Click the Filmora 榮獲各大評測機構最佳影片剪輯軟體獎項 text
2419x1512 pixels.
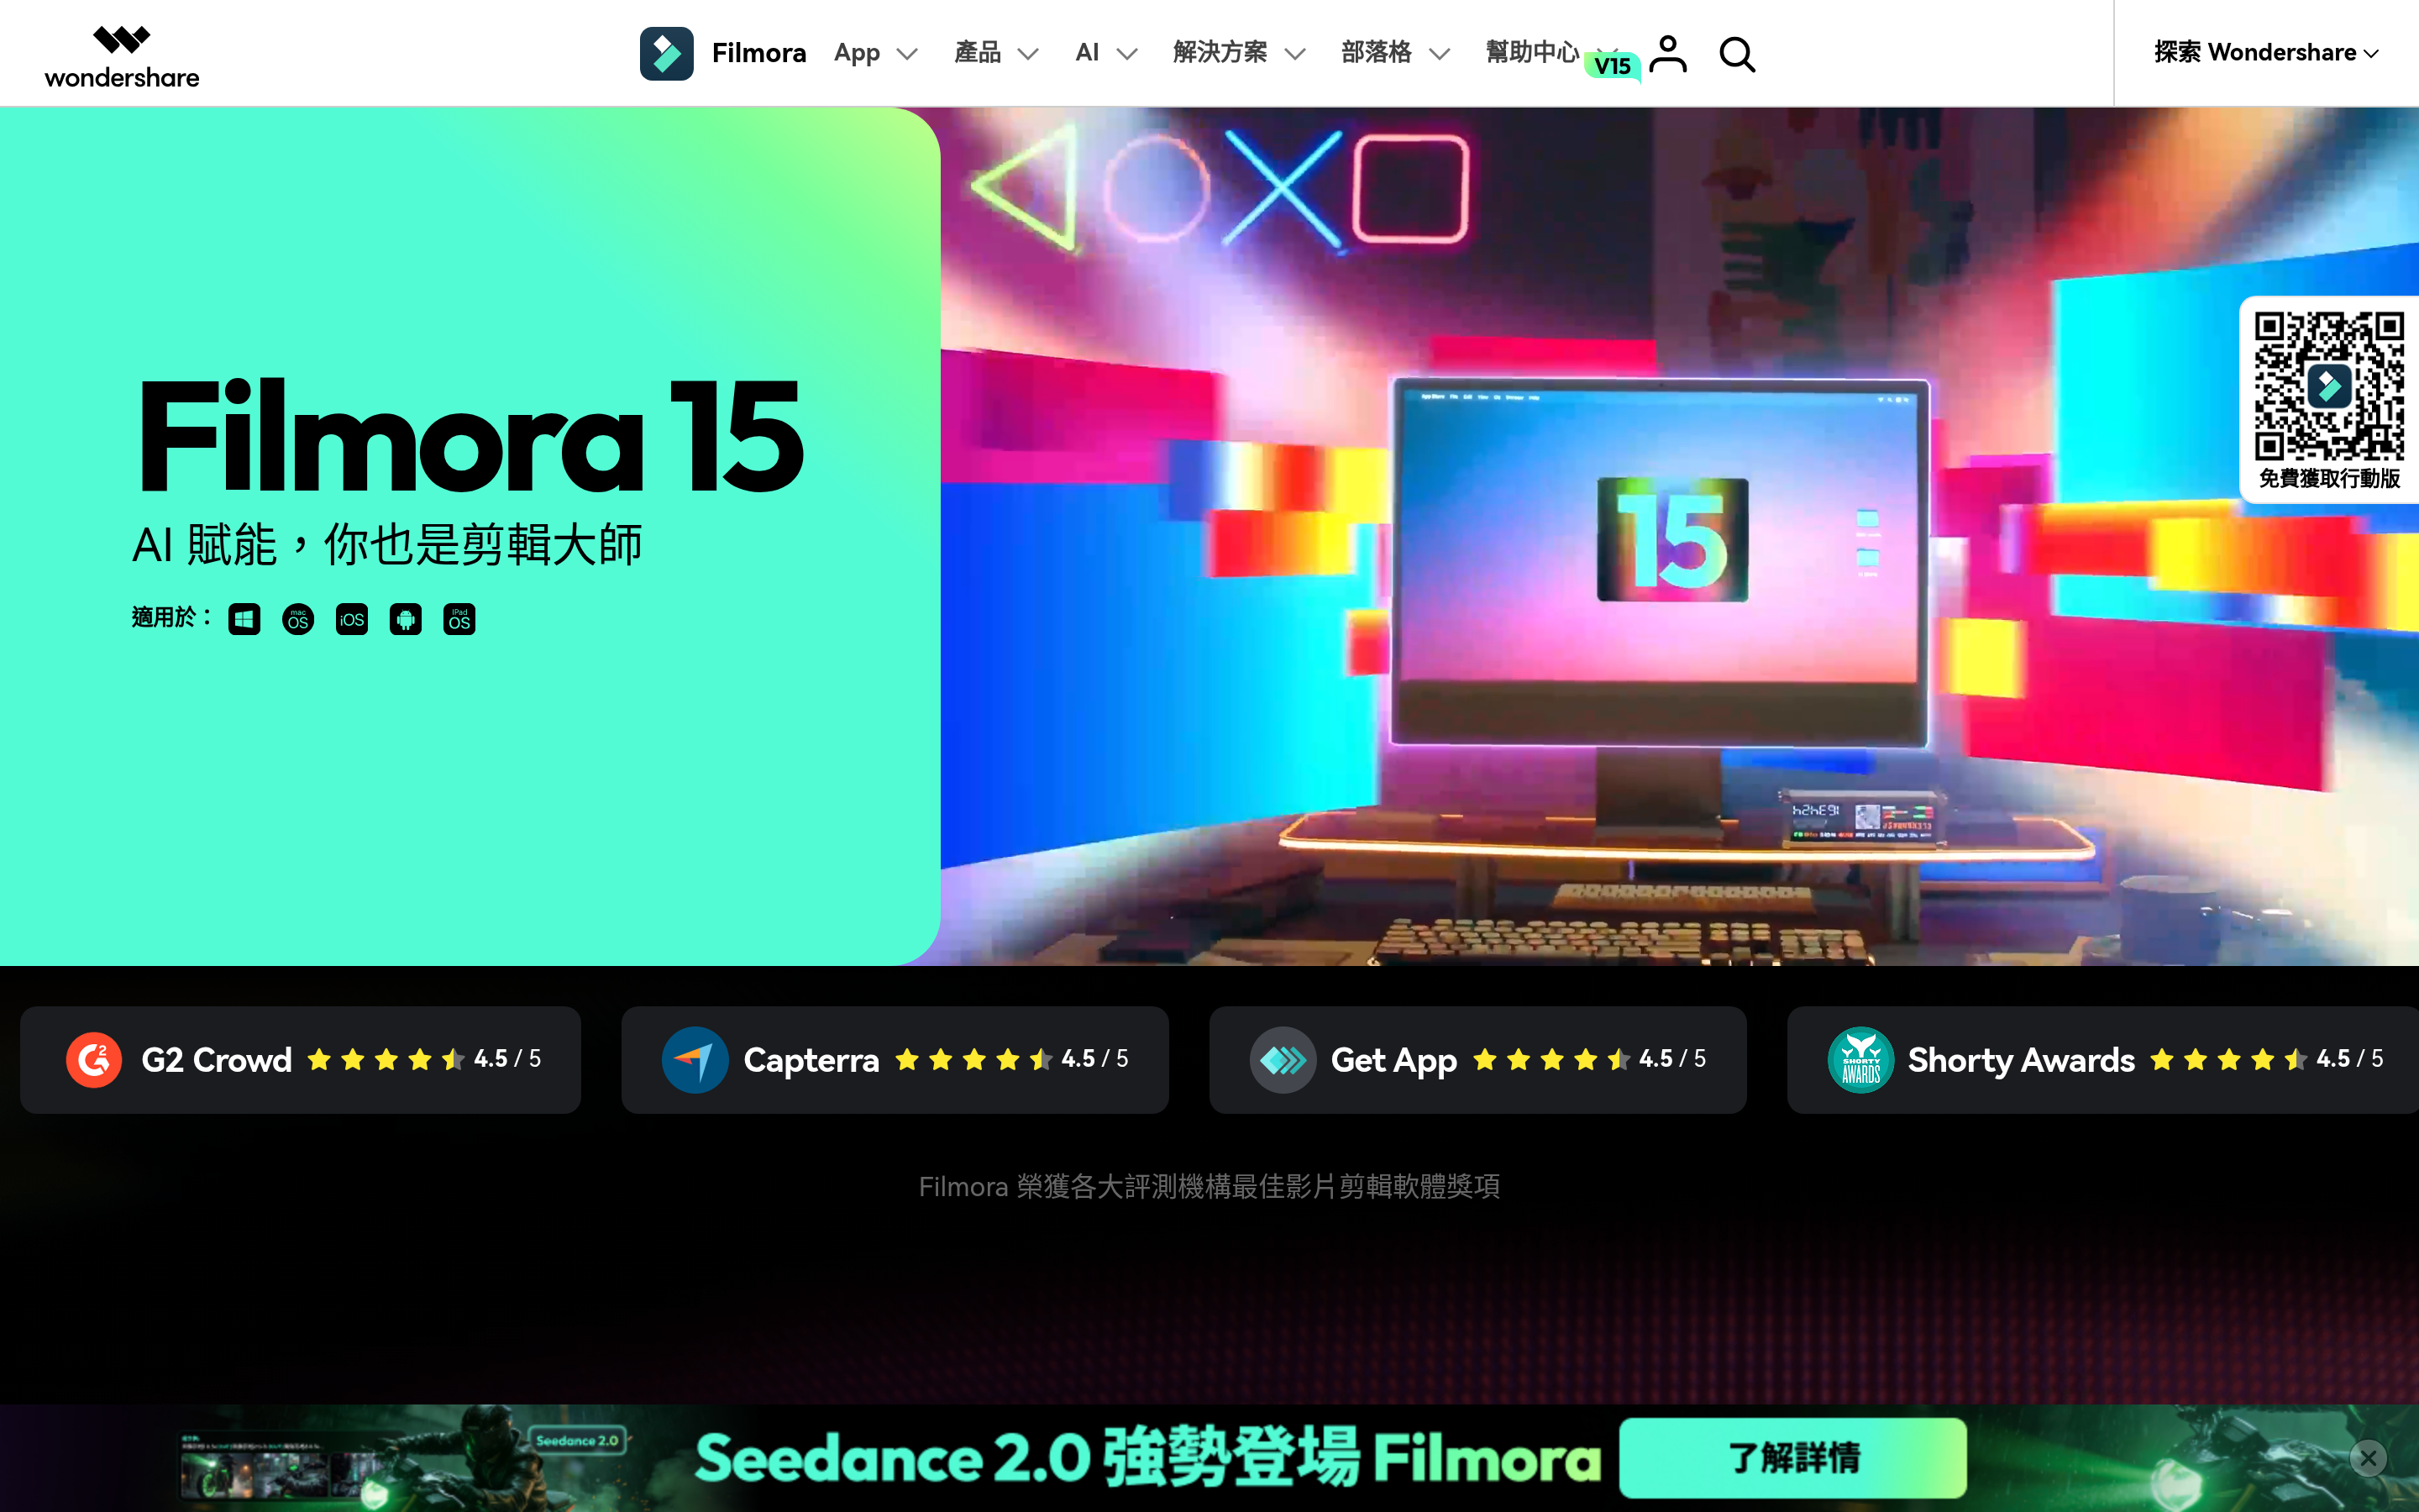click(1209, 1187)
